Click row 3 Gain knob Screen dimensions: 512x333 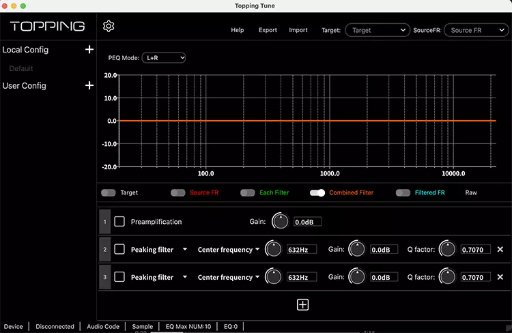coord(357,277)
